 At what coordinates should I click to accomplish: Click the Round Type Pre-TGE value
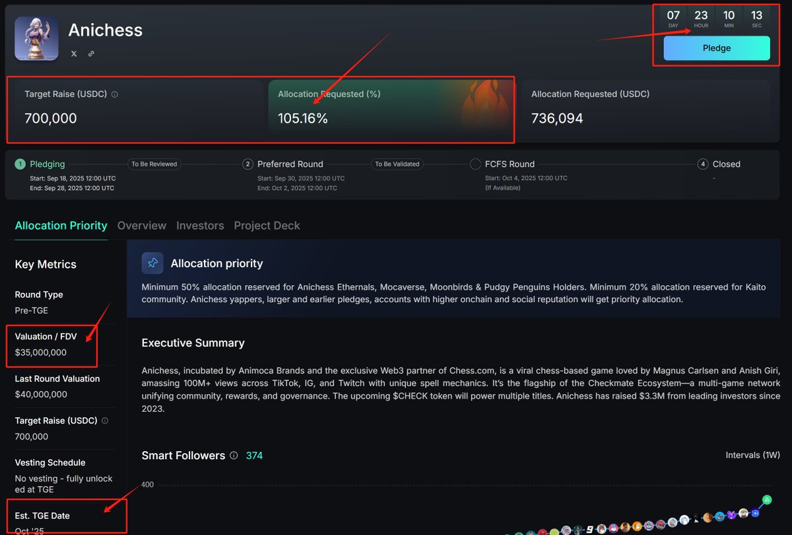point(32,310)
